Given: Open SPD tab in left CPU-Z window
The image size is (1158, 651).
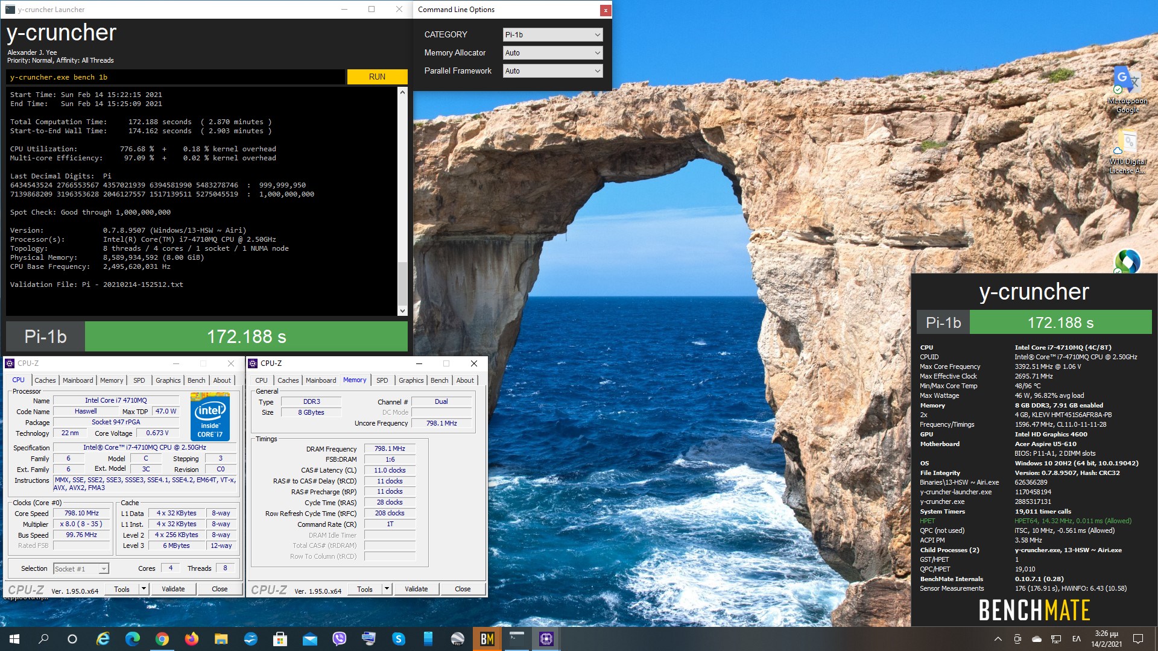Looking at the screenshot, I should tap(139, 380).
